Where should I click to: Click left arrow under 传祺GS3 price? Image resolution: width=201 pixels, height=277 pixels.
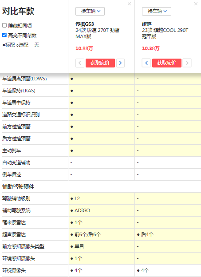tap(80, 63)
